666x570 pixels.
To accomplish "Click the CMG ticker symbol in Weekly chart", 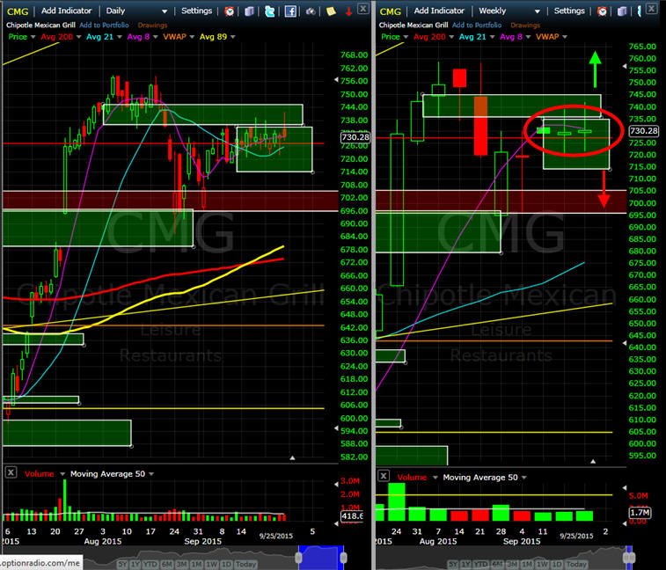I will (x=390, y=11).
